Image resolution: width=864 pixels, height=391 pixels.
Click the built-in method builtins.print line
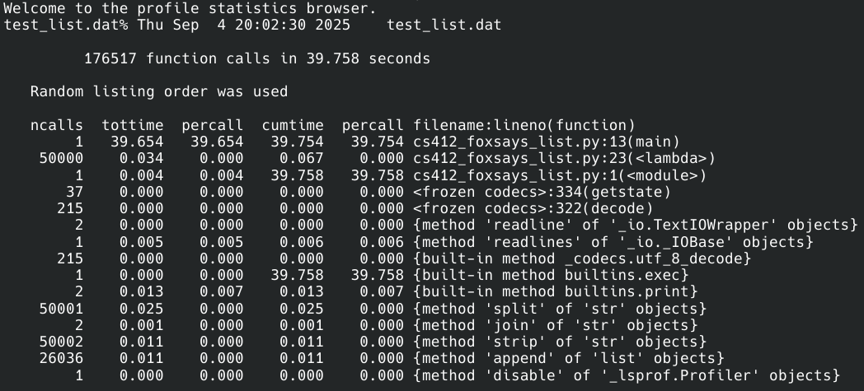tap(556, 292)
